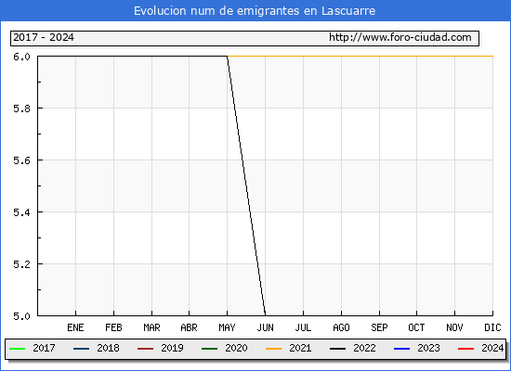Click the 2020 legend label

(236, 348)
